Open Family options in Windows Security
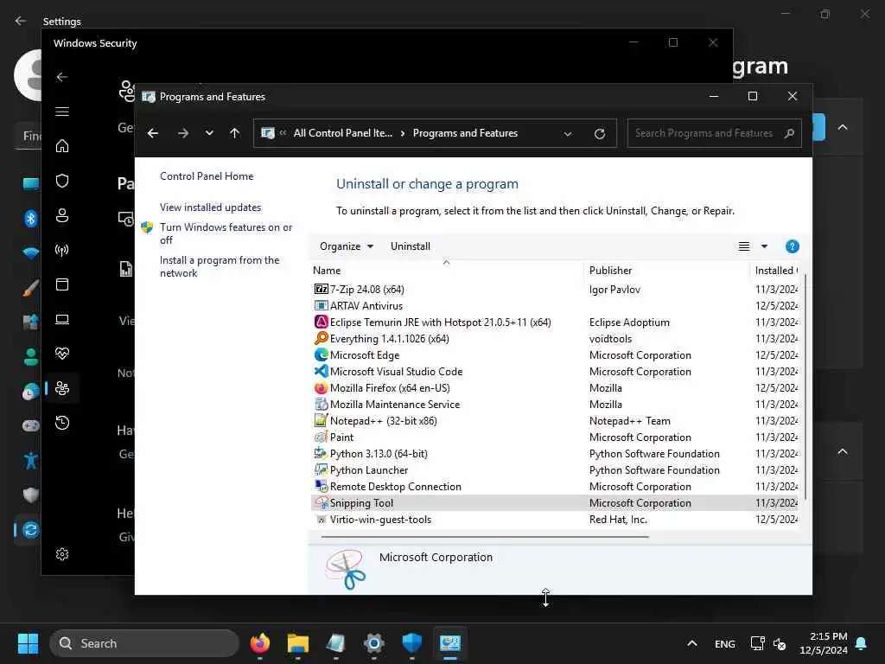 point(62,388)
